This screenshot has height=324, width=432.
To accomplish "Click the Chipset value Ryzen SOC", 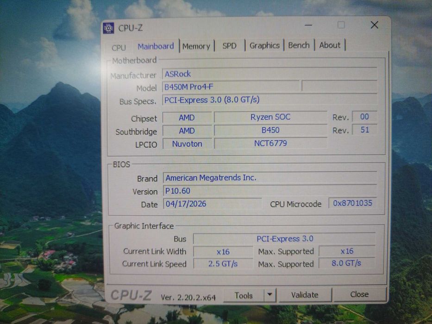I will pos(270,117).
